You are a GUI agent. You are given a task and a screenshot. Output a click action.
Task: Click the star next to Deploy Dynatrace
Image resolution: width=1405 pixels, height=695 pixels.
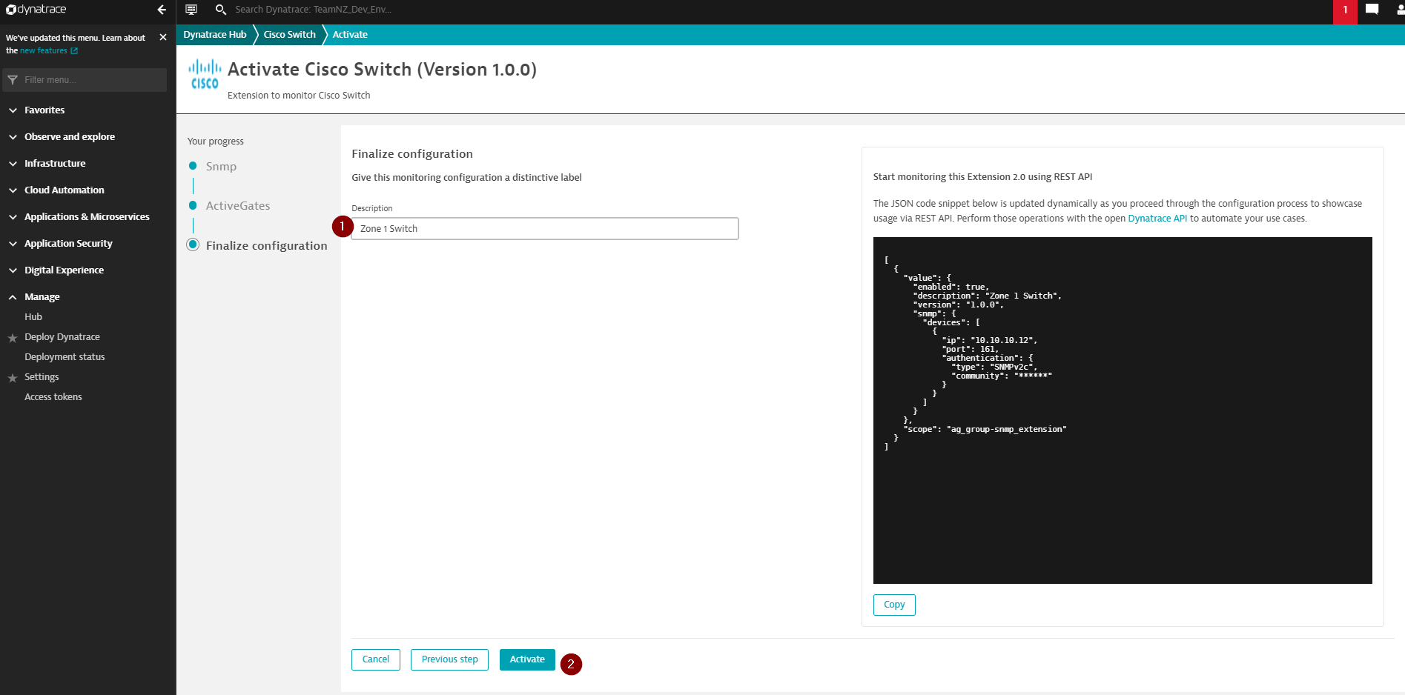(x=13, y=338)
